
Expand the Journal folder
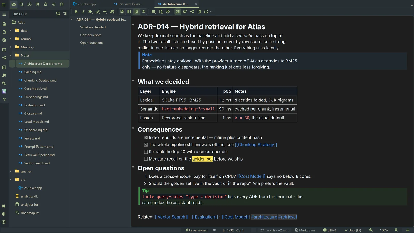coord(10,39)
